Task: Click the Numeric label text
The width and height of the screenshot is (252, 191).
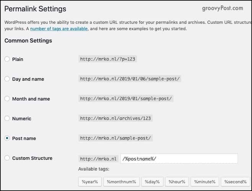Action: pyautogui.click(x=22, y=119)
